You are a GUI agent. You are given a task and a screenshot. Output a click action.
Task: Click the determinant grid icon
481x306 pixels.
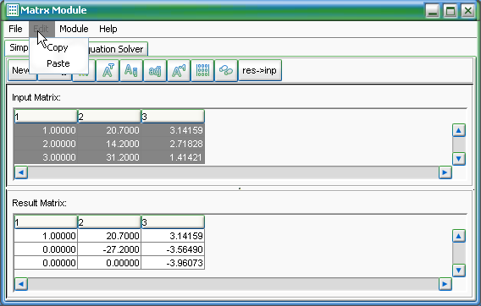pos(202,71)
